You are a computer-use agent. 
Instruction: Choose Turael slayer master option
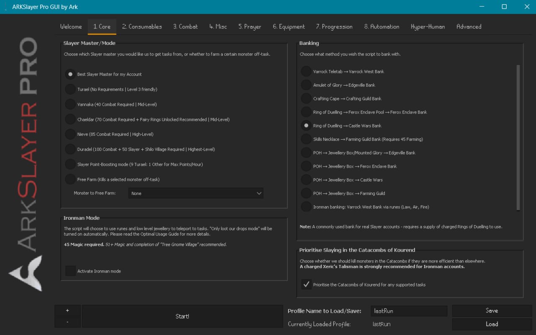pos(70,89)
